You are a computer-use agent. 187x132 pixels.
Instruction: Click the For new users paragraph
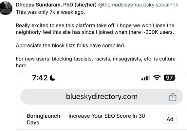point(96,62)
